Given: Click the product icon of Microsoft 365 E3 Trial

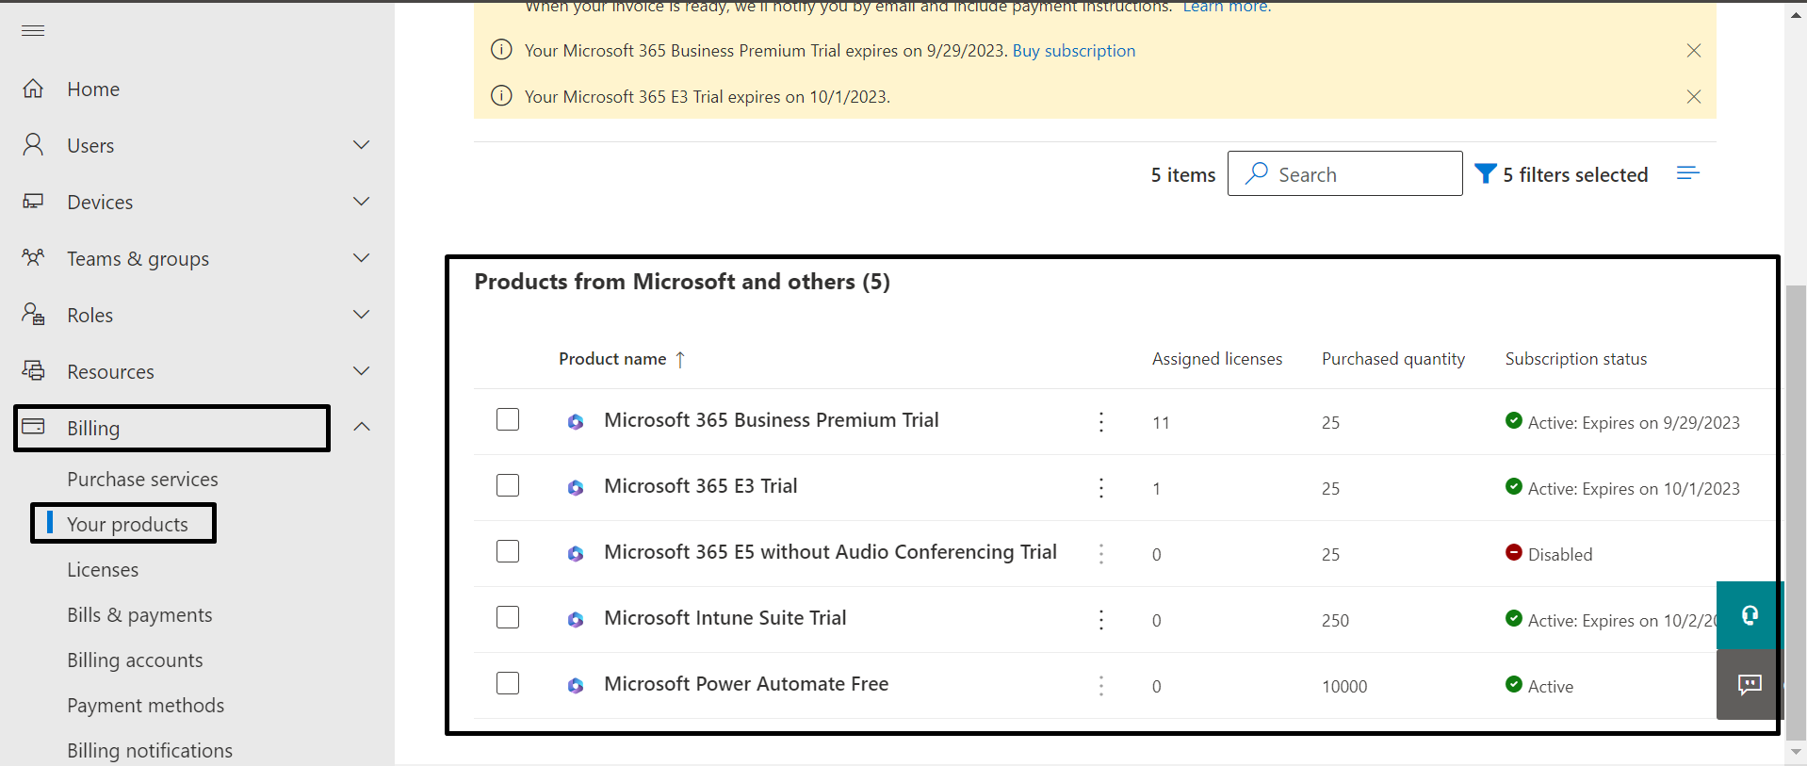Looking at the screenshot, I should [575, 488].
